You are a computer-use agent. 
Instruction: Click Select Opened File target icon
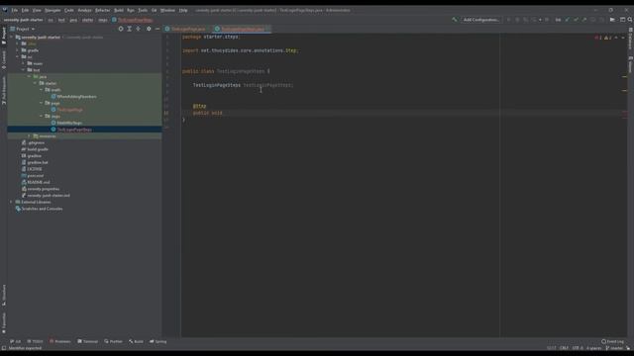pyautogui.click(x=121, y=29)
